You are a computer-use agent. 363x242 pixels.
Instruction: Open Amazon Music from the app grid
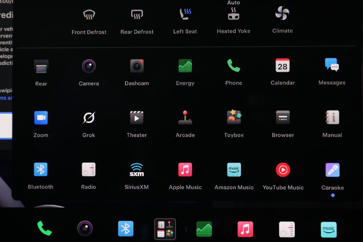[234, 170]
